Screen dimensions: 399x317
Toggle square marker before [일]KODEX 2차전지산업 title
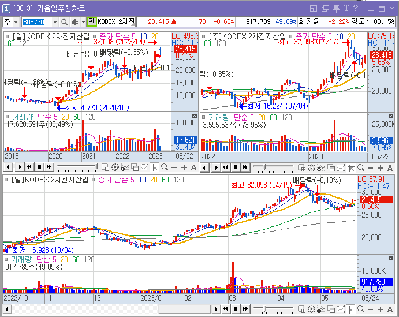(6, 180)
